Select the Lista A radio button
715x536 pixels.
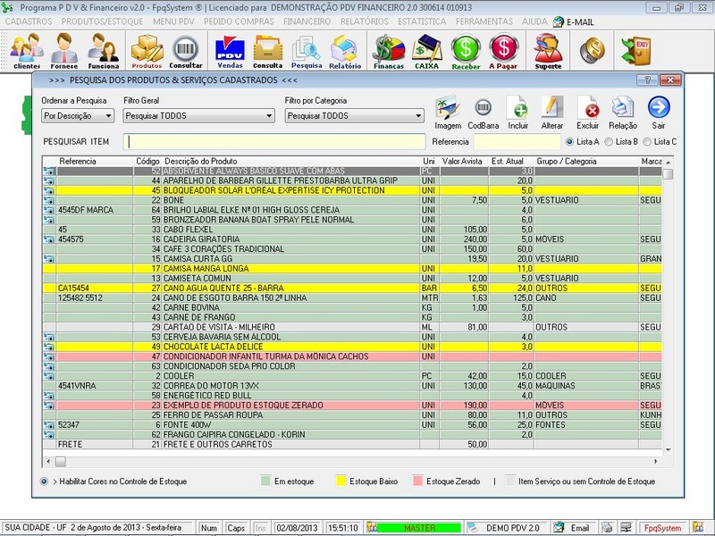tap(570, 142)
